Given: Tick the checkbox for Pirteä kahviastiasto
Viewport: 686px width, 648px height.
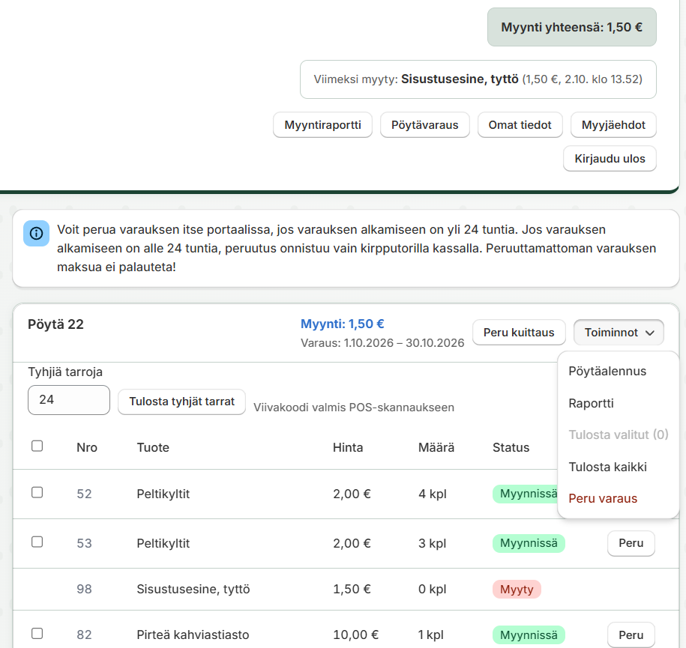Looking at the screenshot, I should 37,634.
